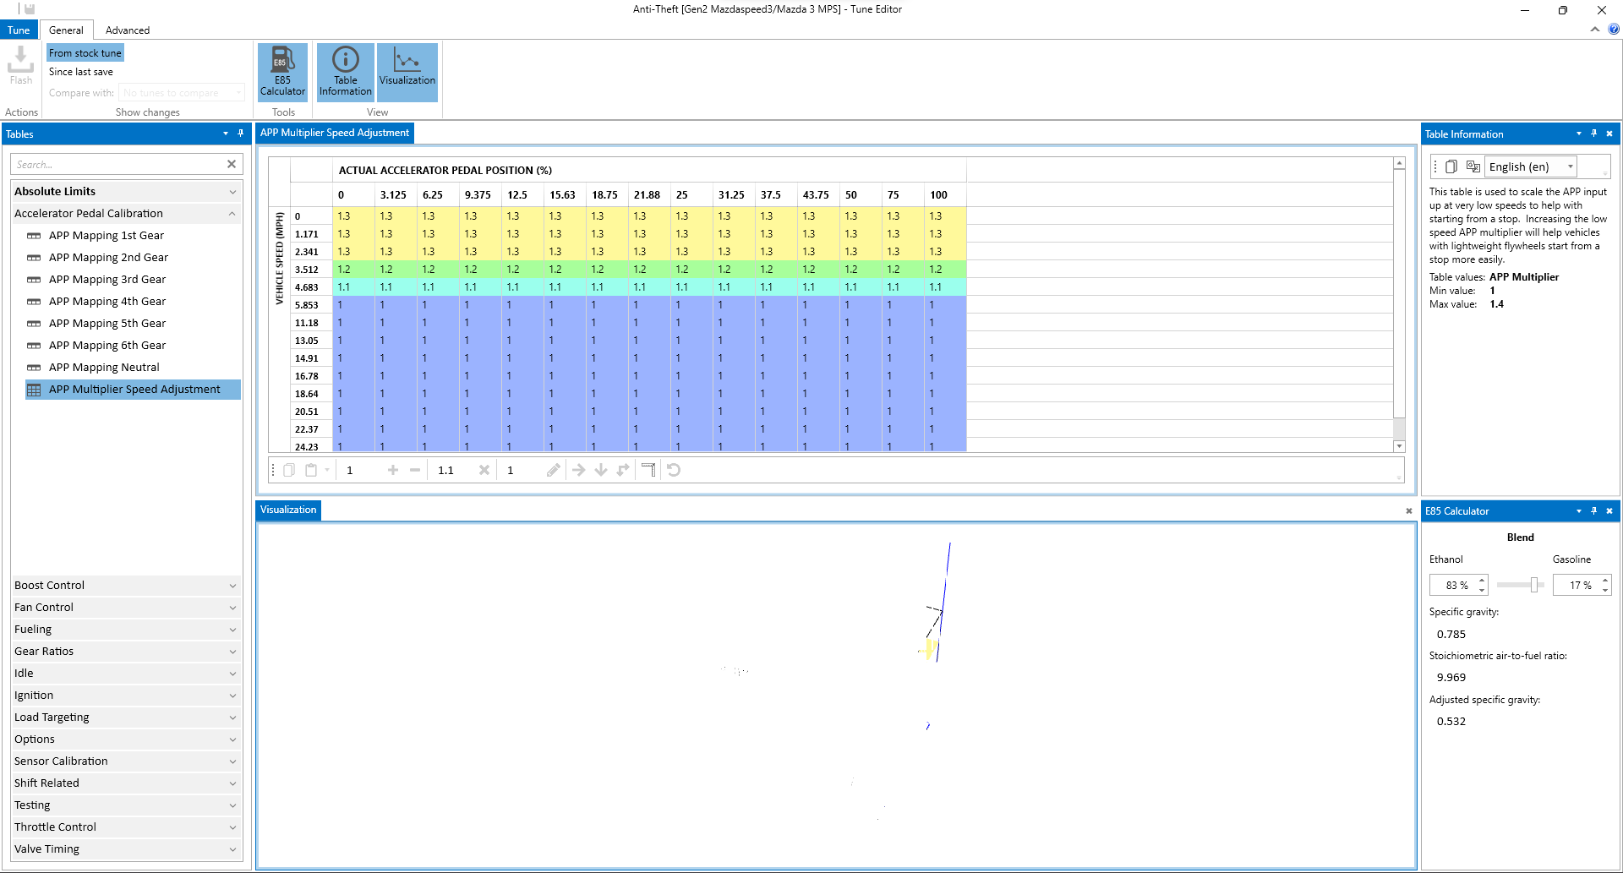Select the Visualization panel tab

pyautogui.click(x=288, y=510)
